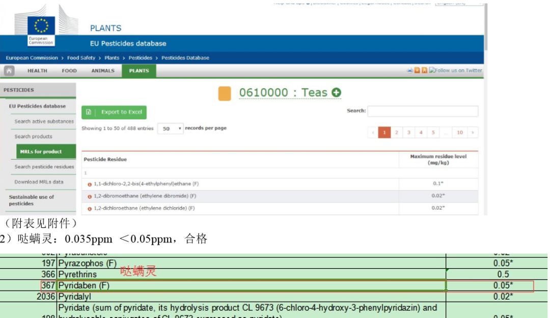Click the orange square icon before 0610000
The height and width of the screenshot is (318, 550).
pos(225,94)
